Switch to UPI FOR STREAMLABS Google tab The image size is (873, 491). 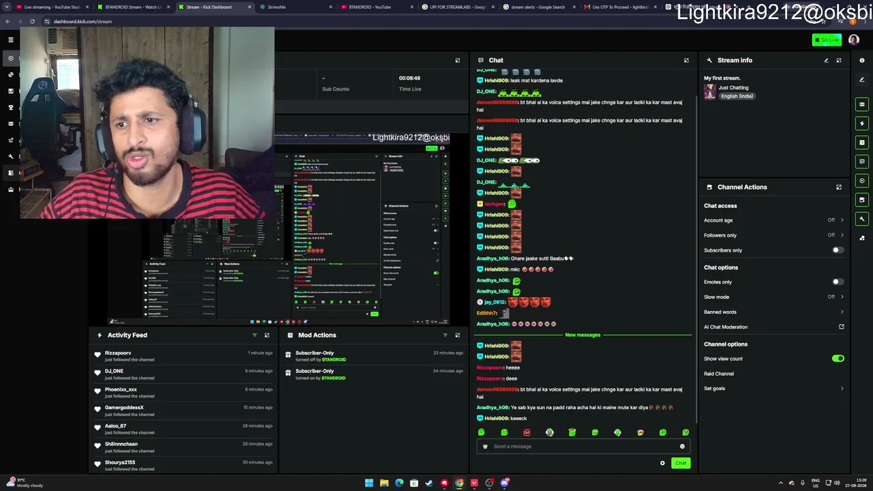tap(458, 7)
